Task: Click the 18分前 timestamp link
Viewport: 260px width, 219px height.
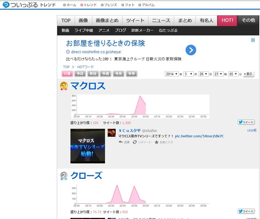Action: [x=252, y=131]
